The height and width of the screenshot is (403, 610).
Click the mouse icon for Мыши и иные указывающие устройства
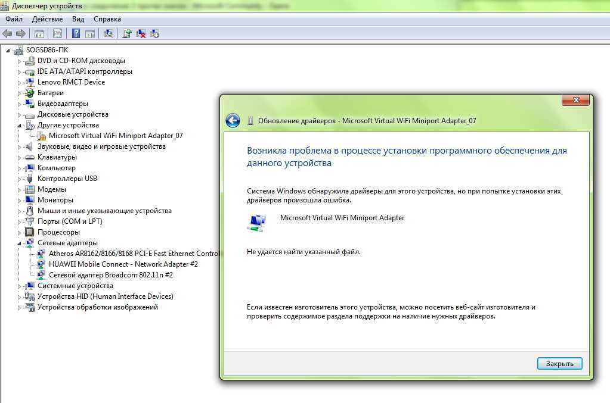[30, 211]
